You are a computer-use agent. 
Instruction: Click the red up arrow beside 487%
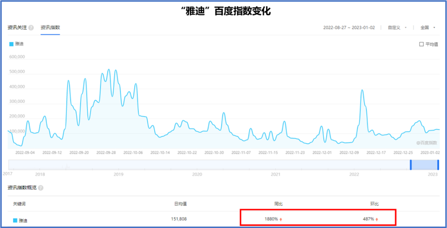pos(377,219)
